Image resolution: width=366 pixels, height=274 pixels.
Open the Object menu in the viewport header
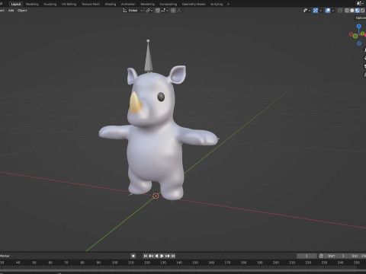tap(22, 11)
